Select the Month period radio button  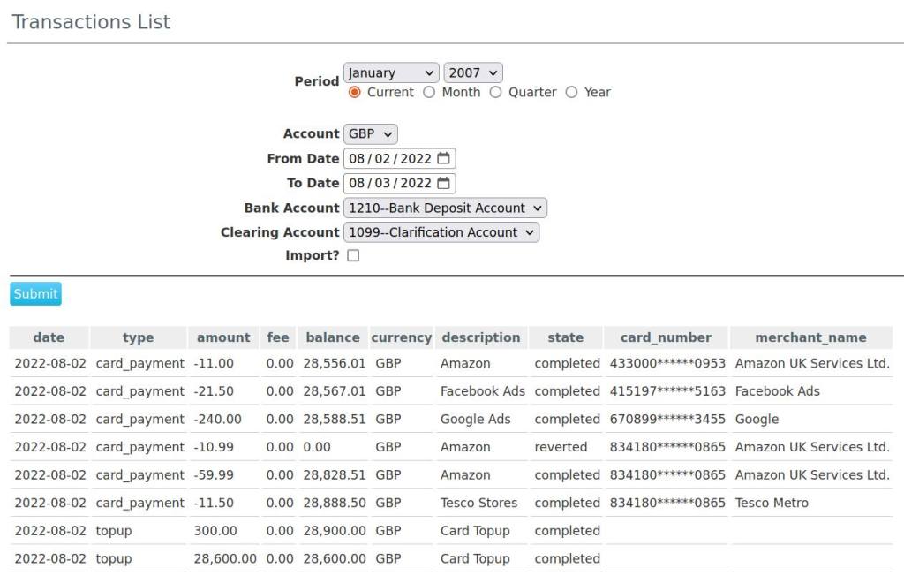(x=429, y=92)
